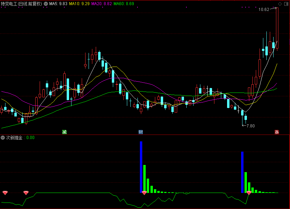Click the 7.80 low price label
Viewport: 290px width, 209px height.
(x=251, y=126)
